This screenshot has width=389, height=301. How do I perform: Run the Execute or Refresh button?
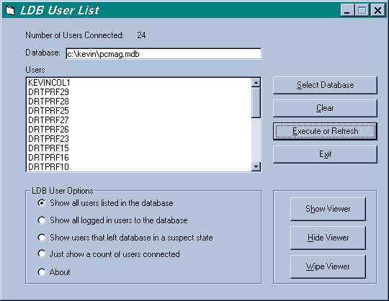click(325, 131)
